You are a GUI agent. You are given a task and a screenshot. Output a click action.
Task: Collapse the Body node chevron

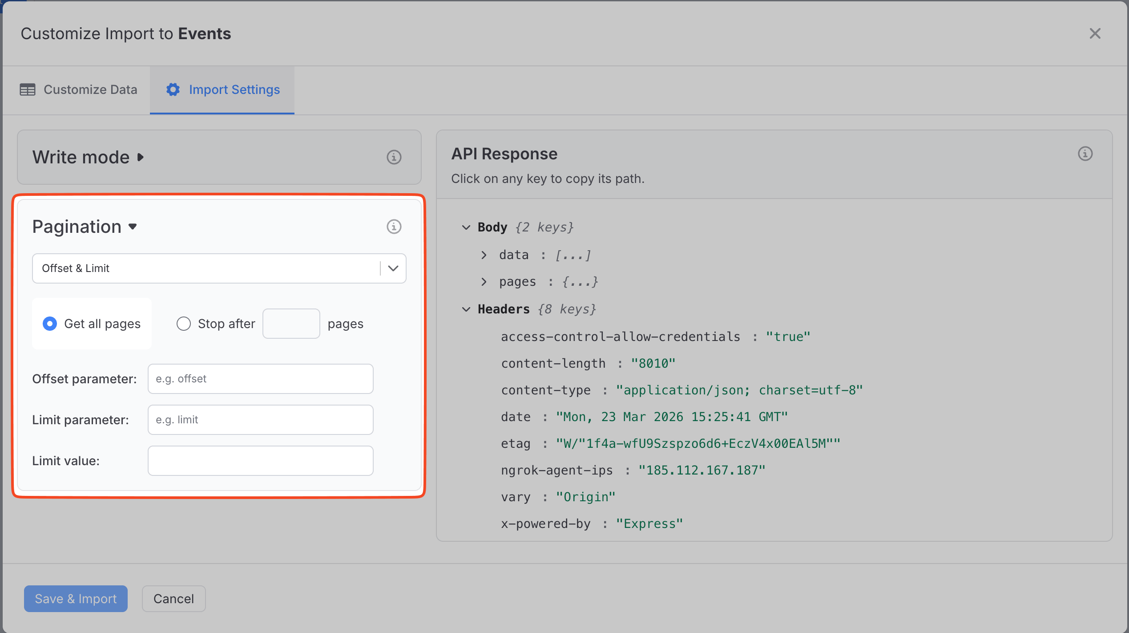pyautogui.click(x=466, y=227)
